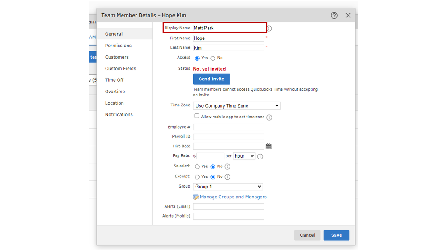Open the Group dropdown
Screen dimensions: 447x251
tap(228, 187)
